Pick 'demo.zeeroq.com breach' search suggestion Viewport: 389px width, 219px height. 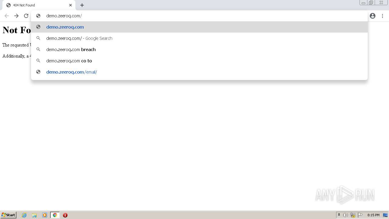[199, 49]
